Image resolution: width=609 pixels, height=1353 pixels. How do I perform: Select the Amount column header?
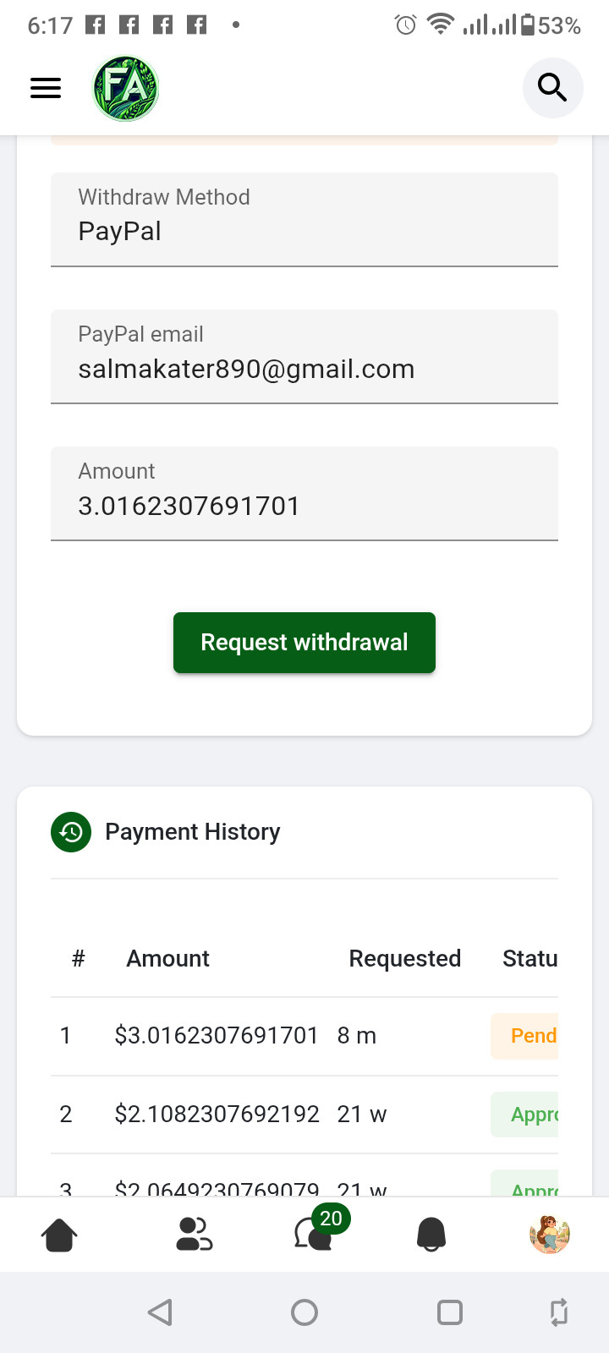click(x=167, y=958)
